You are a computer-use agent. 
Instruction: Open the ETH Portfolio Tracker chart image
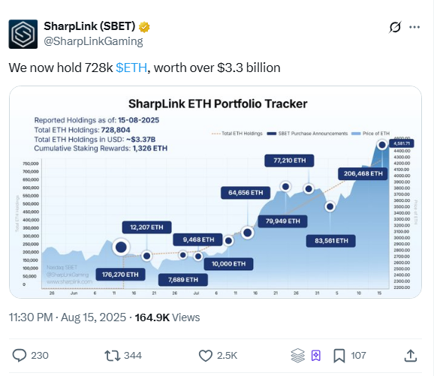click(x=215, y=192)
